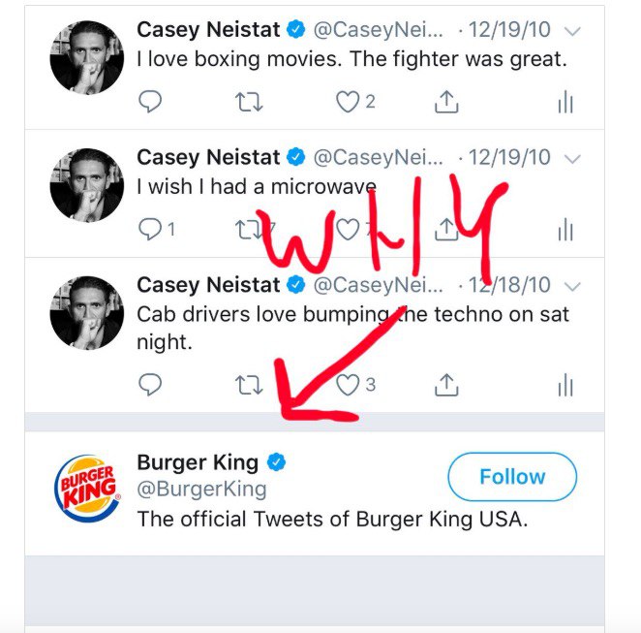Retweet the boxing movies tweet

coord(249,102)
